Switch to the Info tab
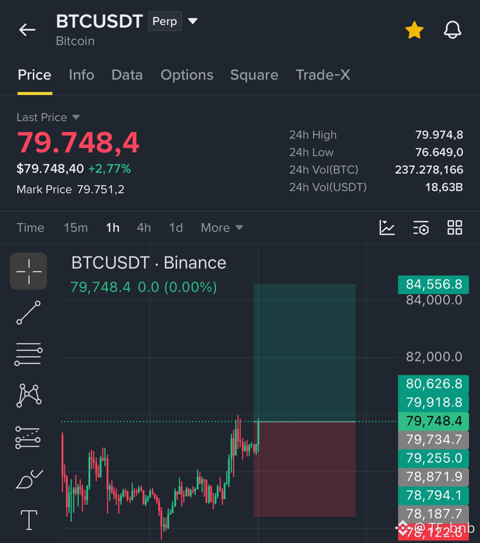This screenshot has width=480, height=543. (81, 75)
